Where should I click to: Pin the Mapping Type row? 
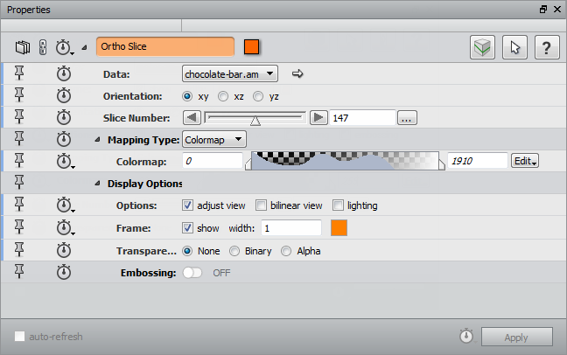click(19, 139)
